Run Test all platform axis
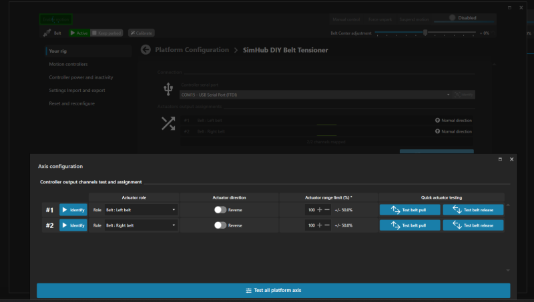This screenshot has height=302, width=534. point(274,291)
